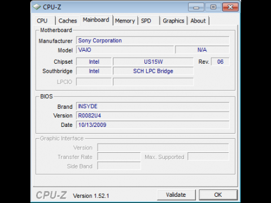Click the SCH LPC Bridge value

click(153, 71)
